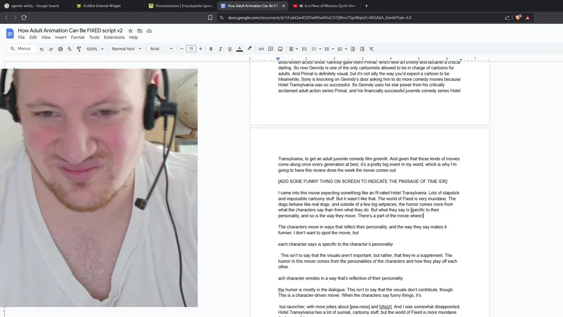Image resolution: width=563 pixels, height=317 pixels.
Task: Toggle underline formatting
Action: (230, 49)
